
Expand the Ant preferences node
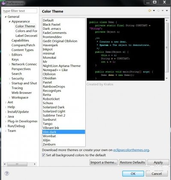click(6, 102)
